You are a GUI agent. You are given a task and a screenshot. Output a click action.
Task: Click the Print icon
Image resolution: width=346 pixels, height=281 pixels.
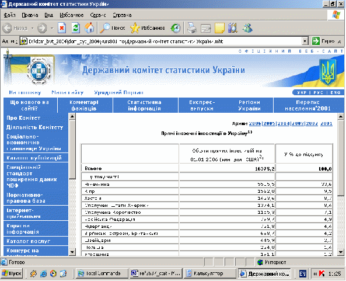192,28
